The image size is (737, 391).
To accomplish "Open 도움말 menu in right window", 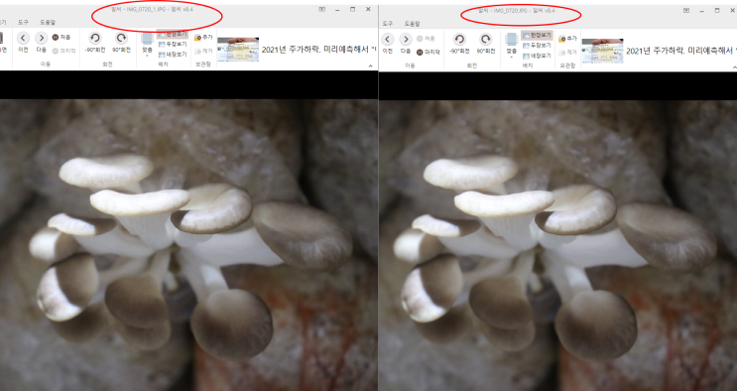I will pyautogui.click(x=413, y=24).
